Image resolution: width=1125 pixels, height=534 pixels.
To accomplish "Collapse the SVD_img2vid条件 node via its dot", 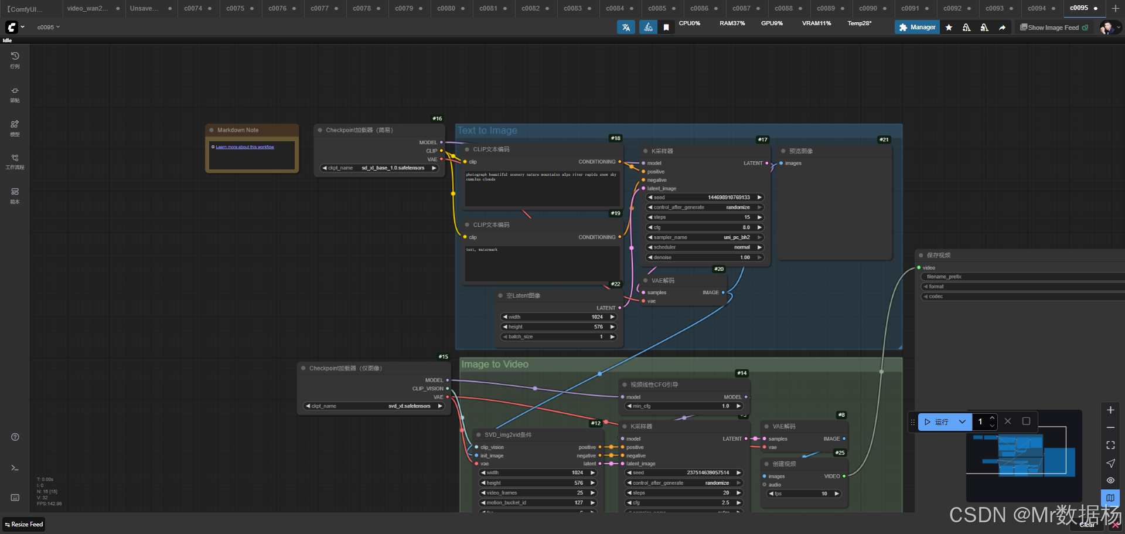I will [479, 435].
